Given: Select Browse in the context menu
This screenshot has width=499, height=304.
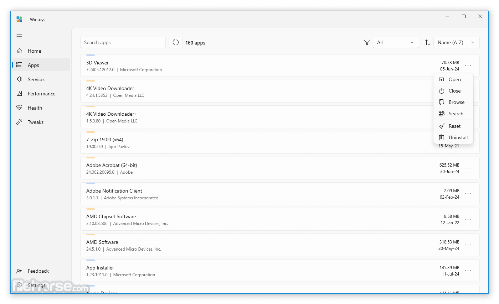Looking at the screenshot, I should pyautogui.click(x=453, y=102).
